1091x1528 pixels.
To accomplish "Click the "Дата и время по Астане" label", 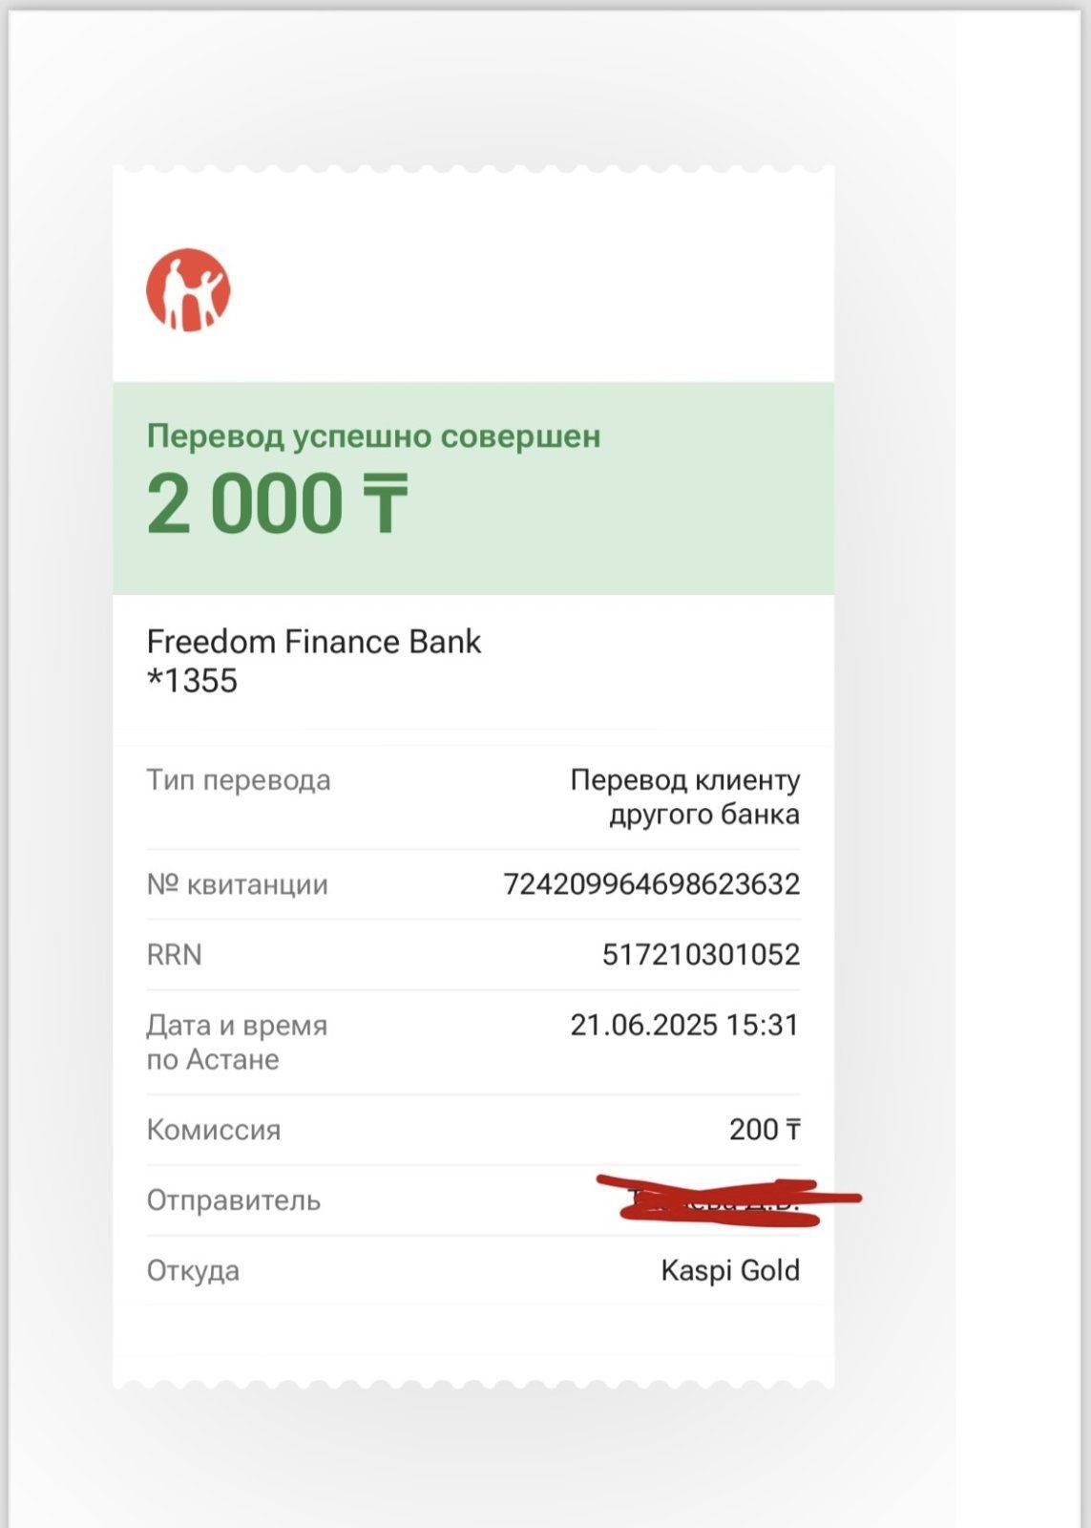I will (237, 1042).
